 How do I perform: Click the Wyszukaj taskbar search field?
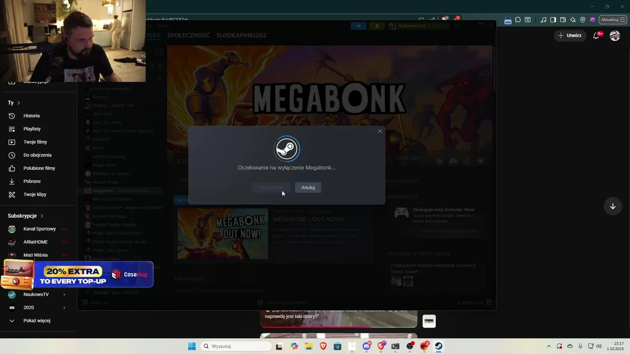[237, 346]
